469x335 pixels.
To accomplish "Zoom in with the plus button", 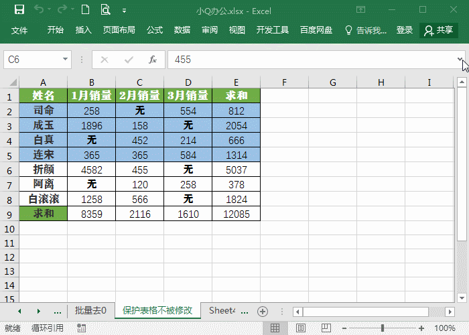I will click(421, 328).
